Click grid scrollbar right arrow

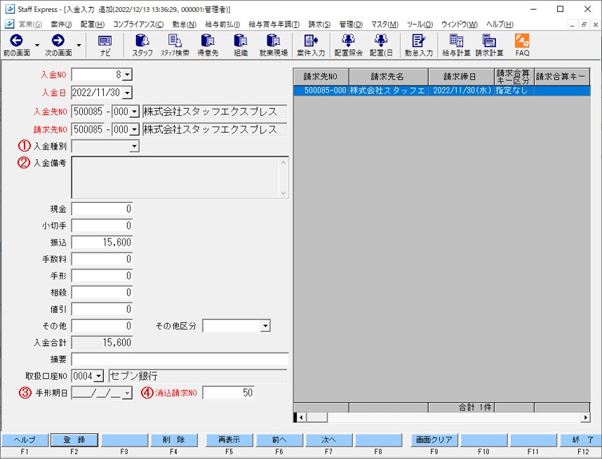(585, 418)
